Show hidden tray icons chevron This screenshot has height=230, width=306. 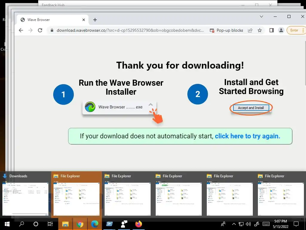(x=234, y=224)
